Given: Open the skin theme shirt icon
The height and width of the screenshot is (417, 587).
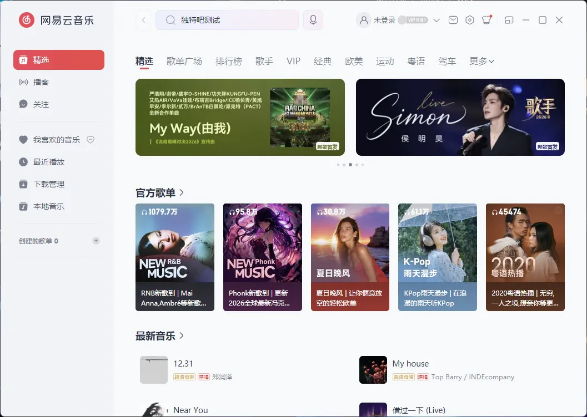Looking at the screenshot, I should pos(486,20).
